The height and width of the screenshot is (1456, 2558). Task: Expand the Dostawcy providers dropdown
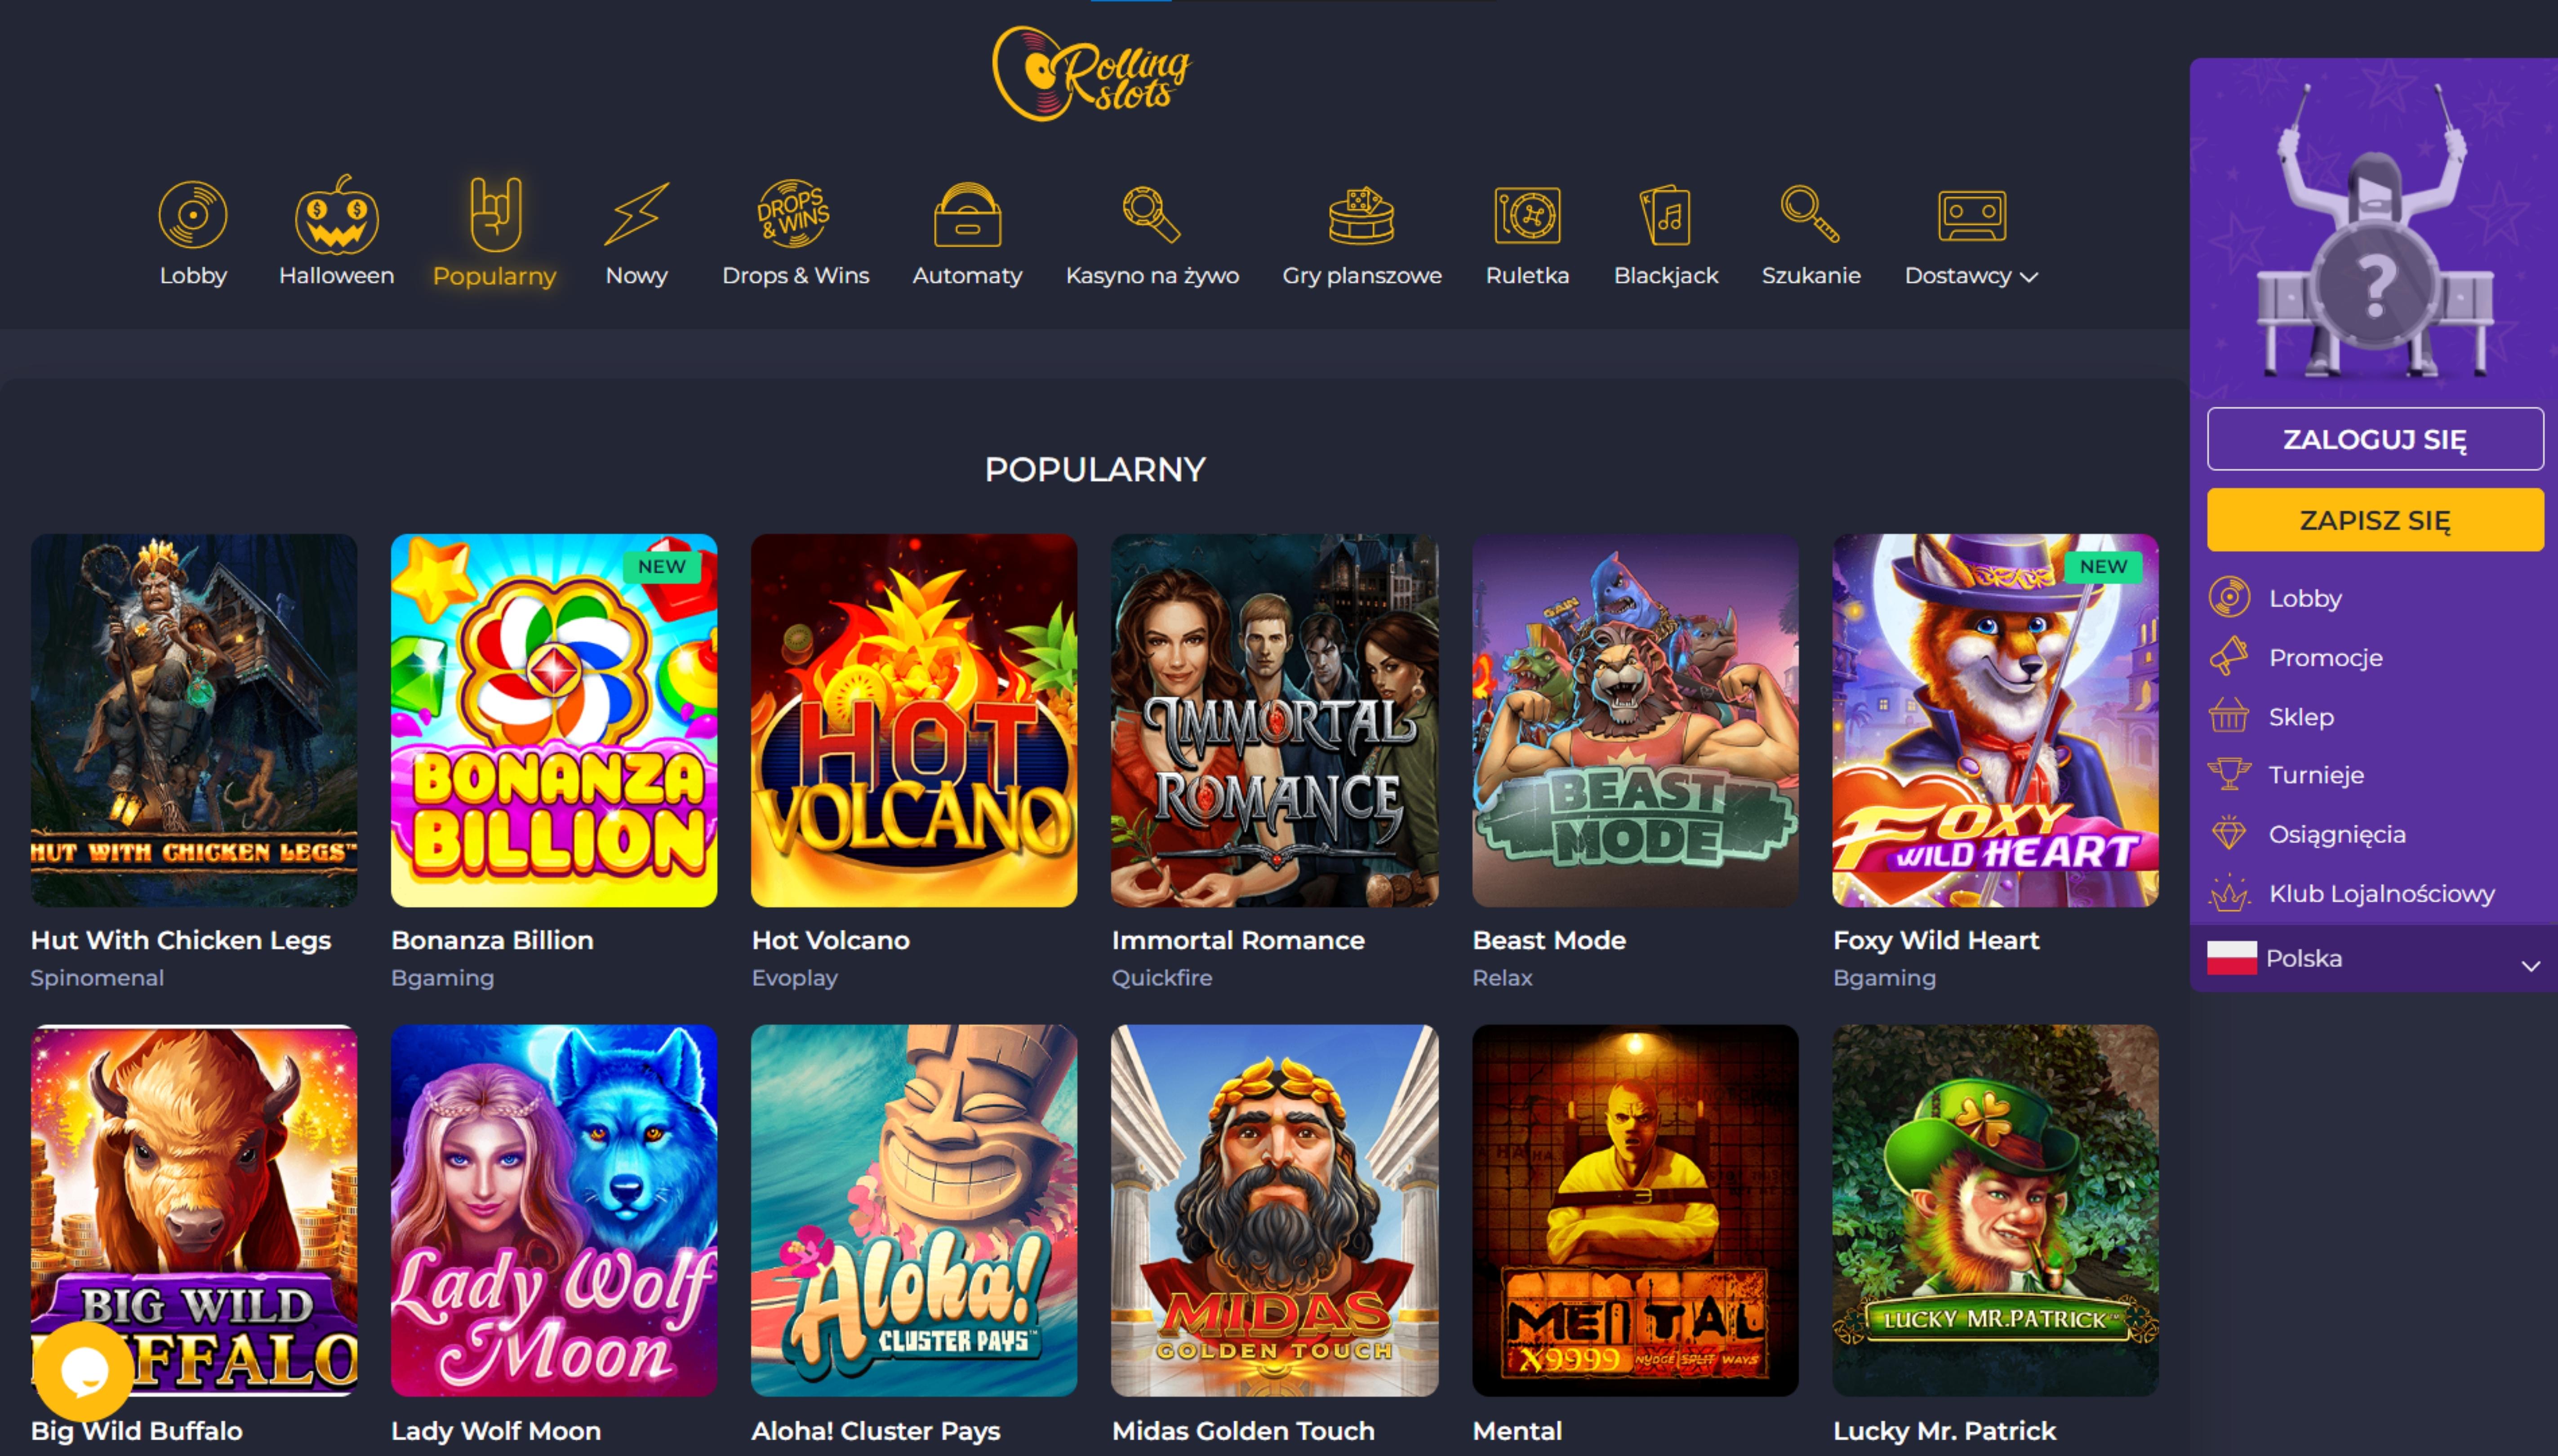1971,276
